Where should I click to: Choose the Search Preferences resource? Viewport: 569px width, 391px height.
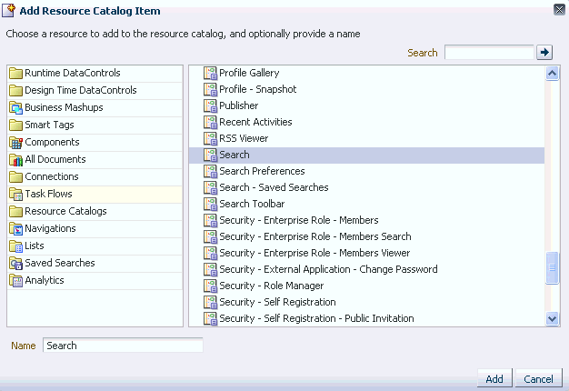[x=366, y=171]
